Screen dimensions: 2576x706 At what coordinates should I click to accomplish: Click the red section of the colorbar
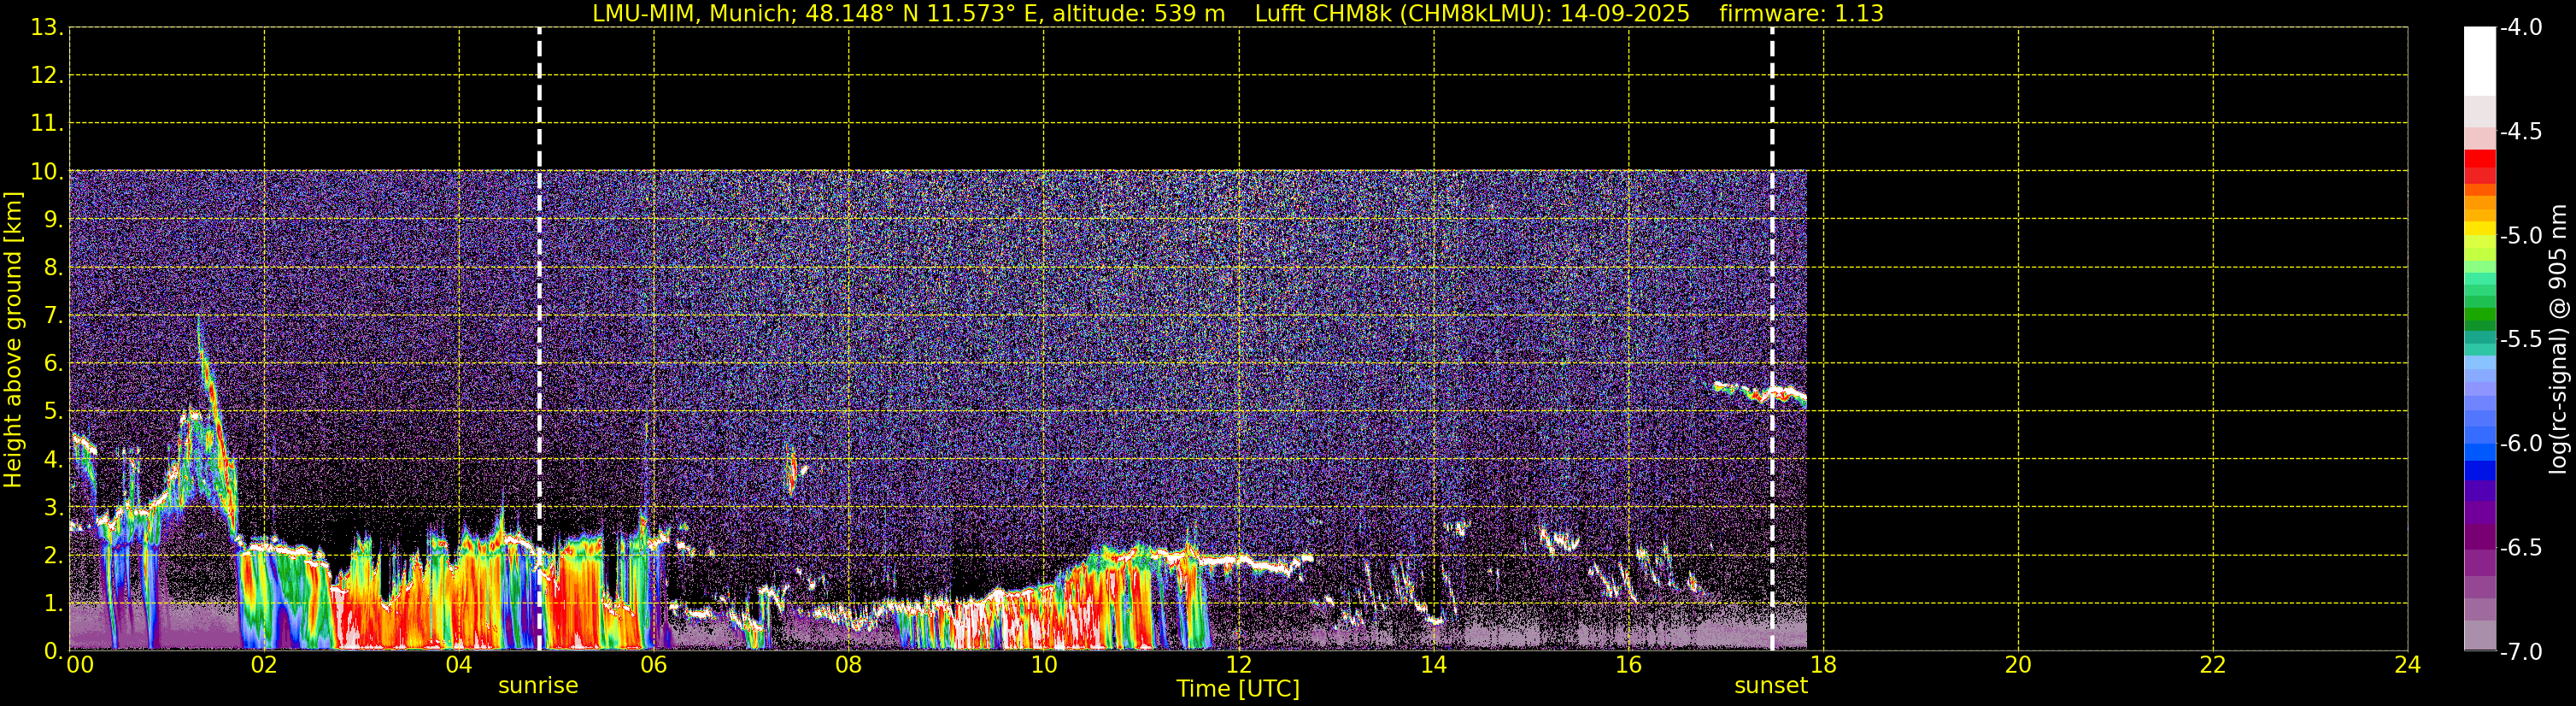(x=2480, y=167)
